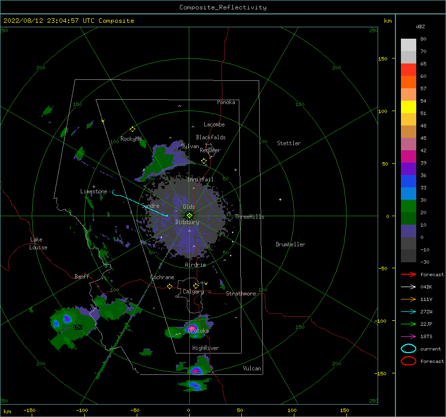446x417 pixels.
Task: Click the dBZ legend heading
Action: pyautogui.click(x=420, y=27)
